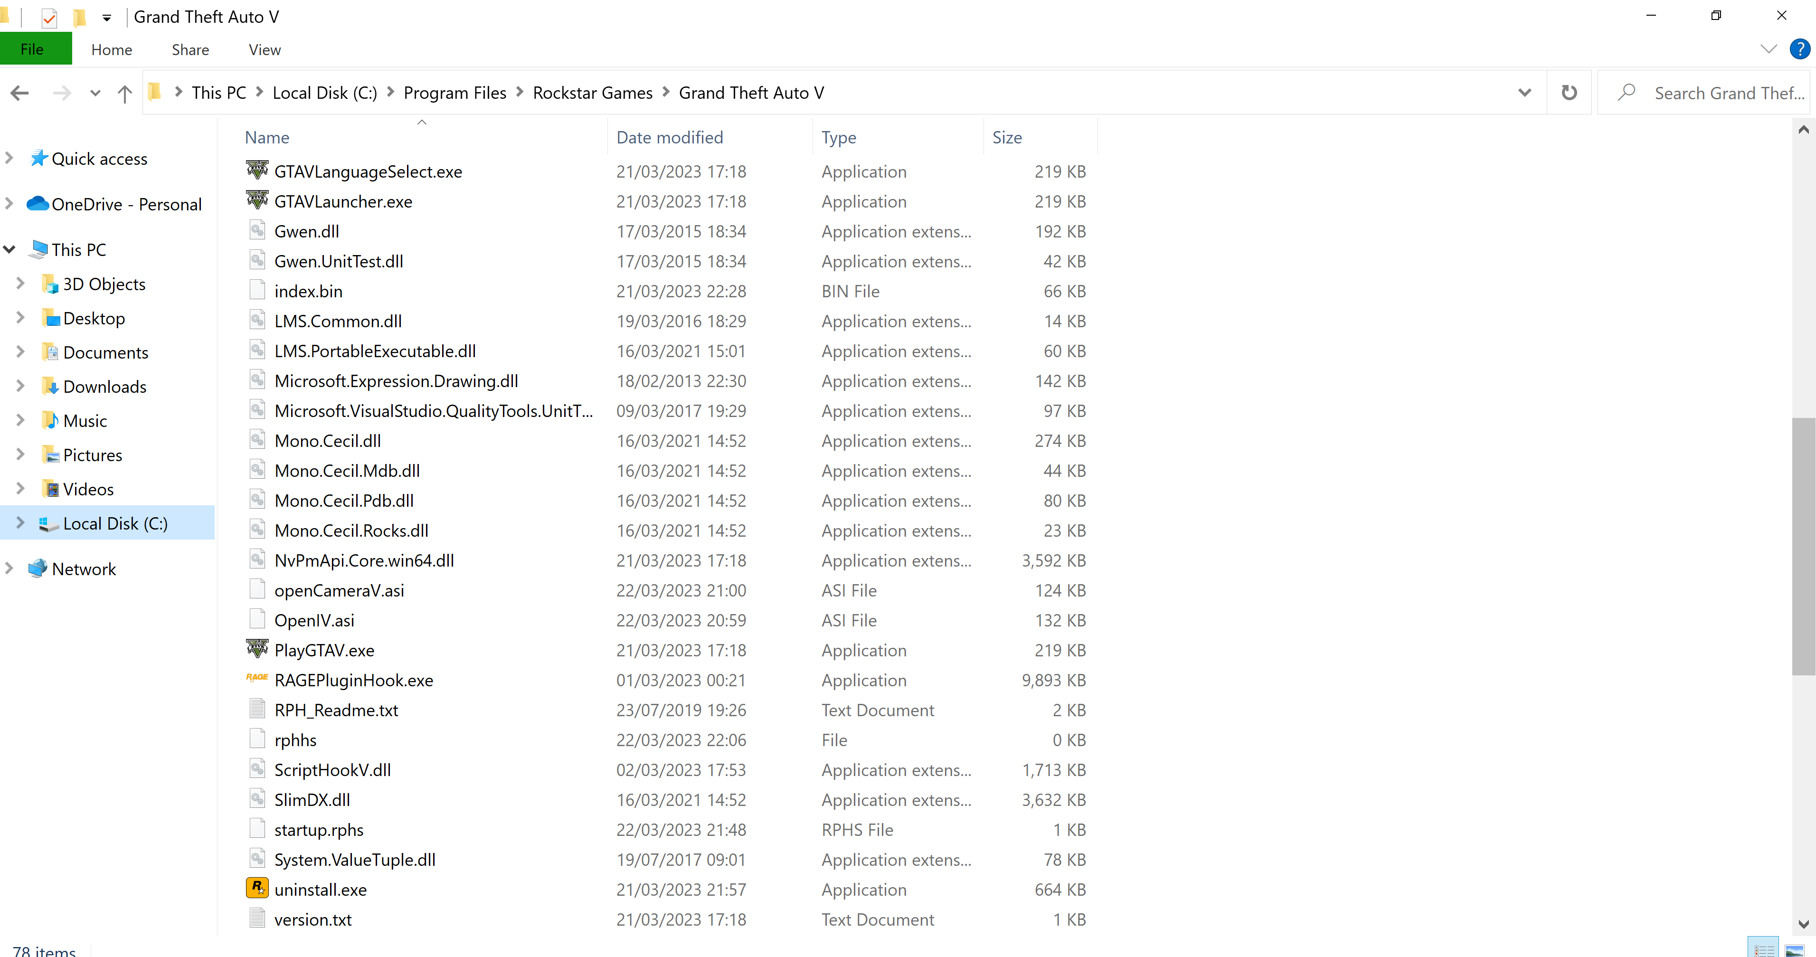
Task: Click the refresh icon beside address bar
Action: click(x=1569, y=93)
